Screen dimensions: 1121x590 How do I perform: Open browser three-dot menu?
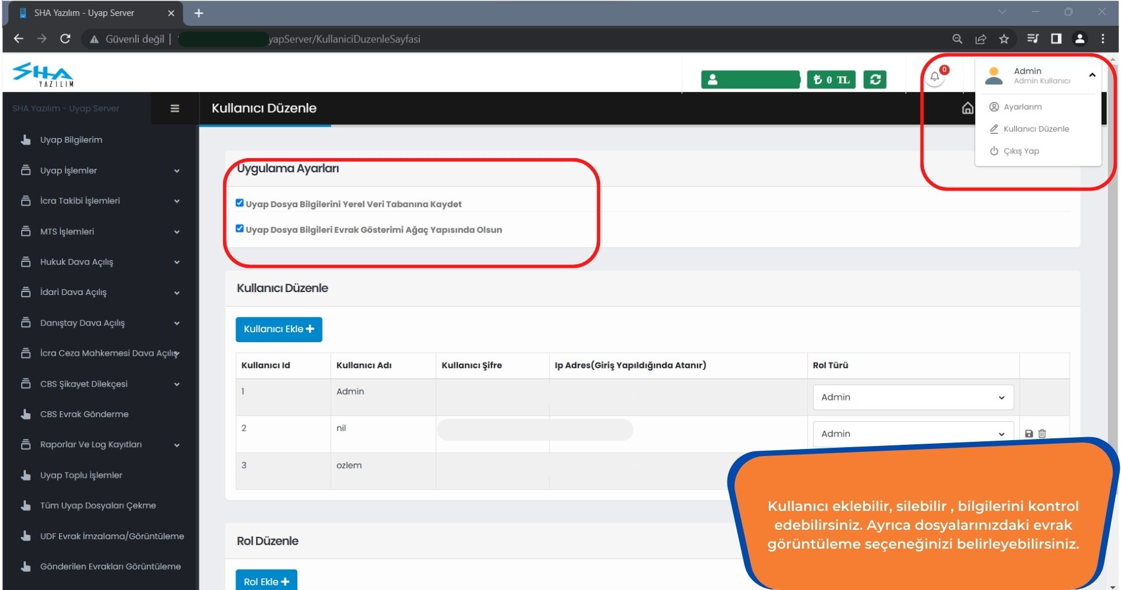(1103, 39)
